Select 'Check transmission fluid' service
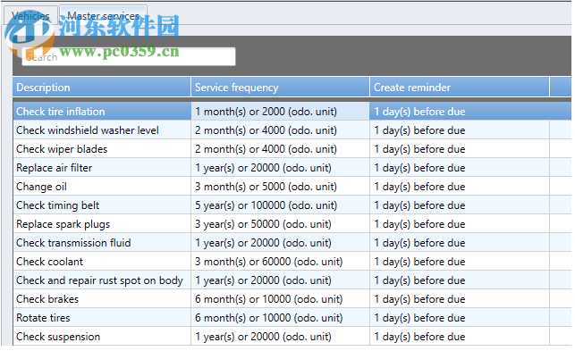 (x=102, y=243)
